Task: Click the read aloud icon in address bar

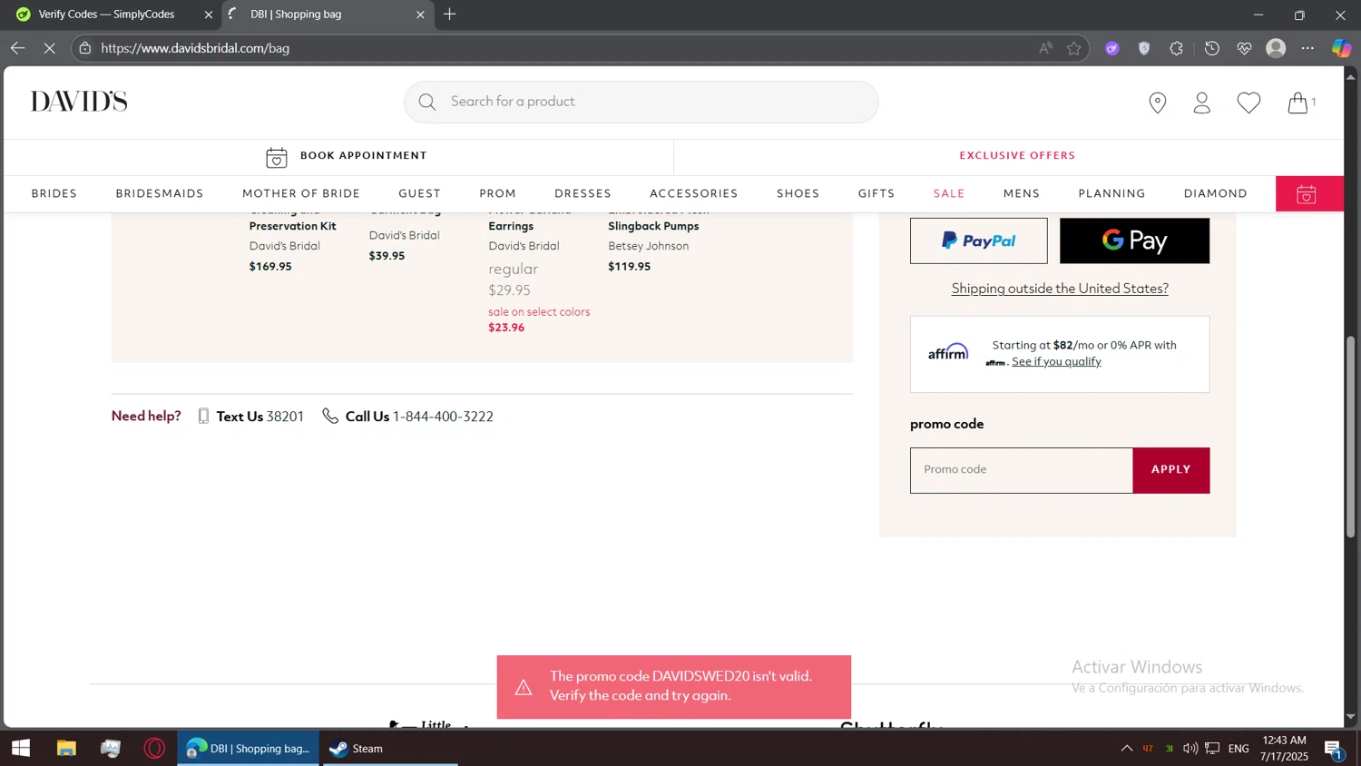Action: 1045,48
